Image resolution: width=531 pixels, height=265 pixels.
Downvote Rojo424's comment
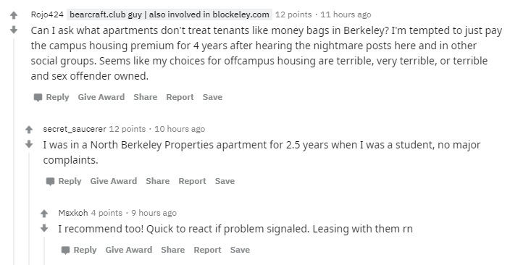[x=14, y=30]
